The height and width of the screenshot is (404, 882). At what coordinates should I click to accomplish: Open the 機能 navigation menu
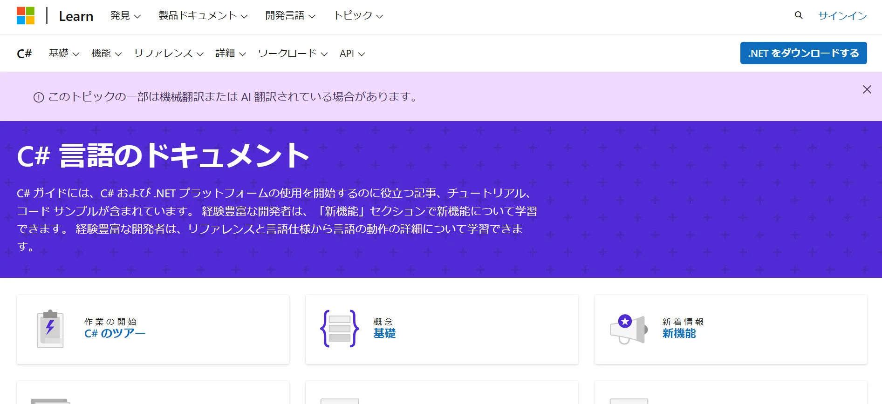coord(107,54)
